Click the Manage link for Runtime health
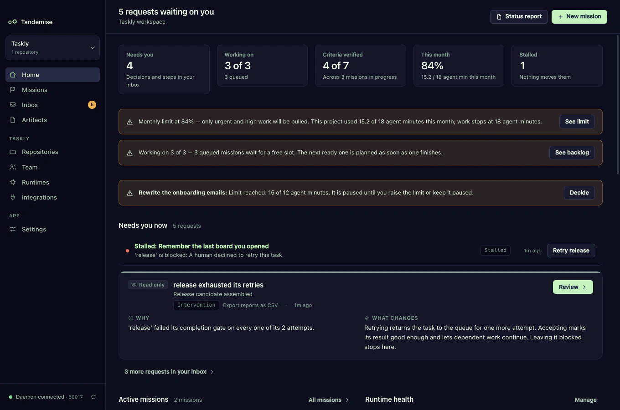This screenshot has height=410, width=620. [586, 400]
